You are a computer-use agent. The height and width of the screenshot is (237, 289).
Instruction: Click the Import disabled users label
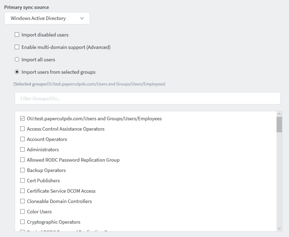click(x=45, y=35)
